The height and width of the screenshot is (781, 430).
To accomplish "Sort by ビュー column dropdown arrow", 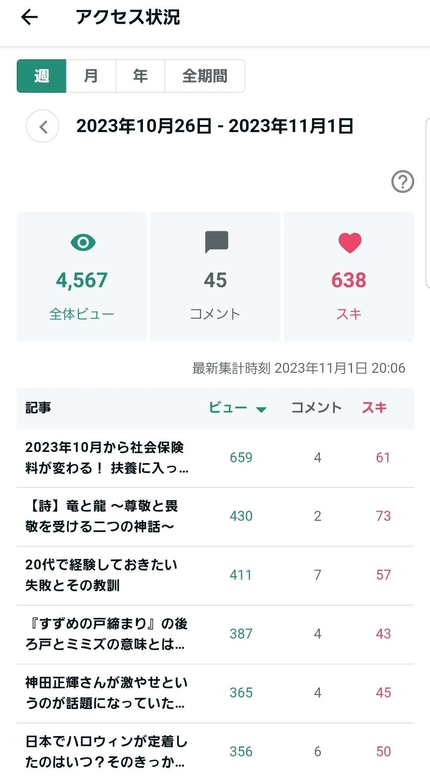I will (x=261, y=409).
